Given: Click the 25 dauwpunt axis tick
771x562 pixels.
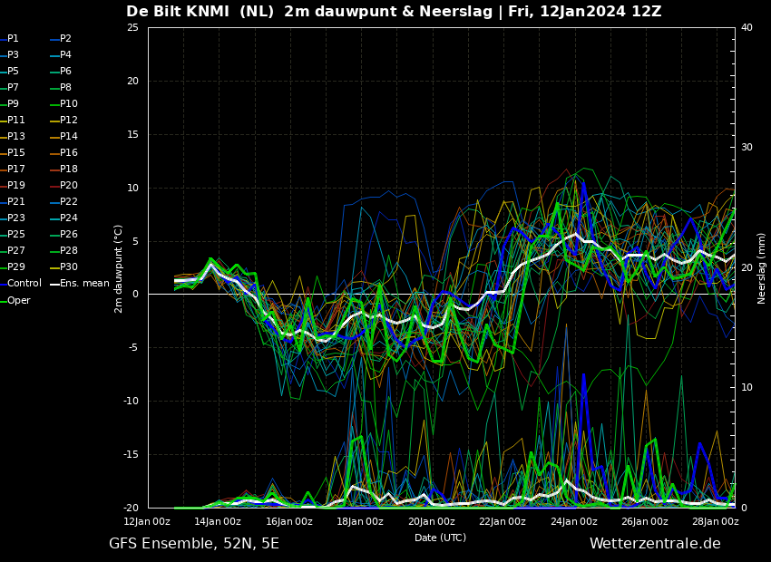Looking at the screenshot, I should tap(132, 27).
